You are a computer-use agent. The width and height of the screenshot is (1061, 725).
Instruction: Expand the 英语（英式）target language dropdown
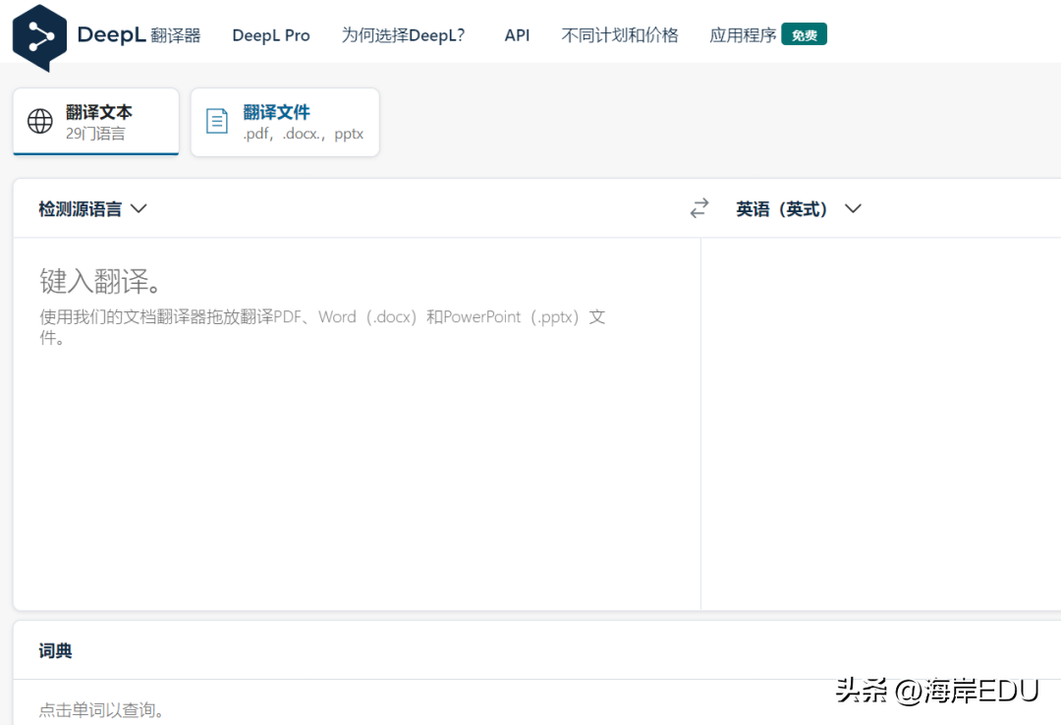799,208
